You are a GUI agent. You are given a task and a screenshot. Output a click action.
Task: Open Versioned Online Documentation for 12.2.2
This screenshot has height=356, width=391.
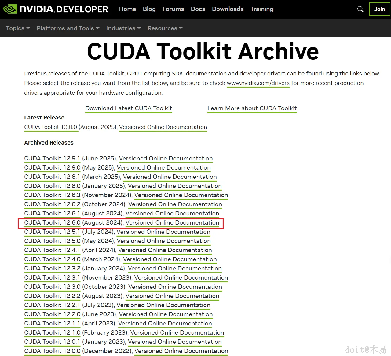pos(172,296)
